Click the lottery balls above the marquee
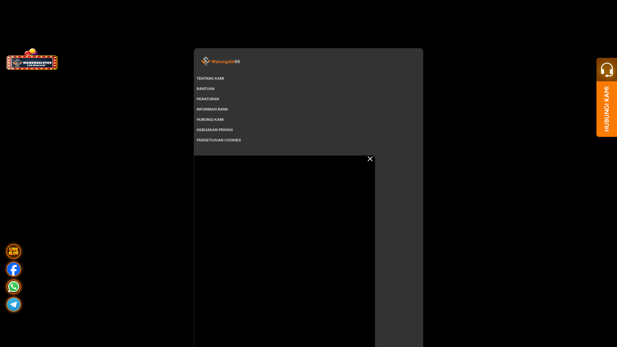The image size is (617, 347). click(31, 52)
